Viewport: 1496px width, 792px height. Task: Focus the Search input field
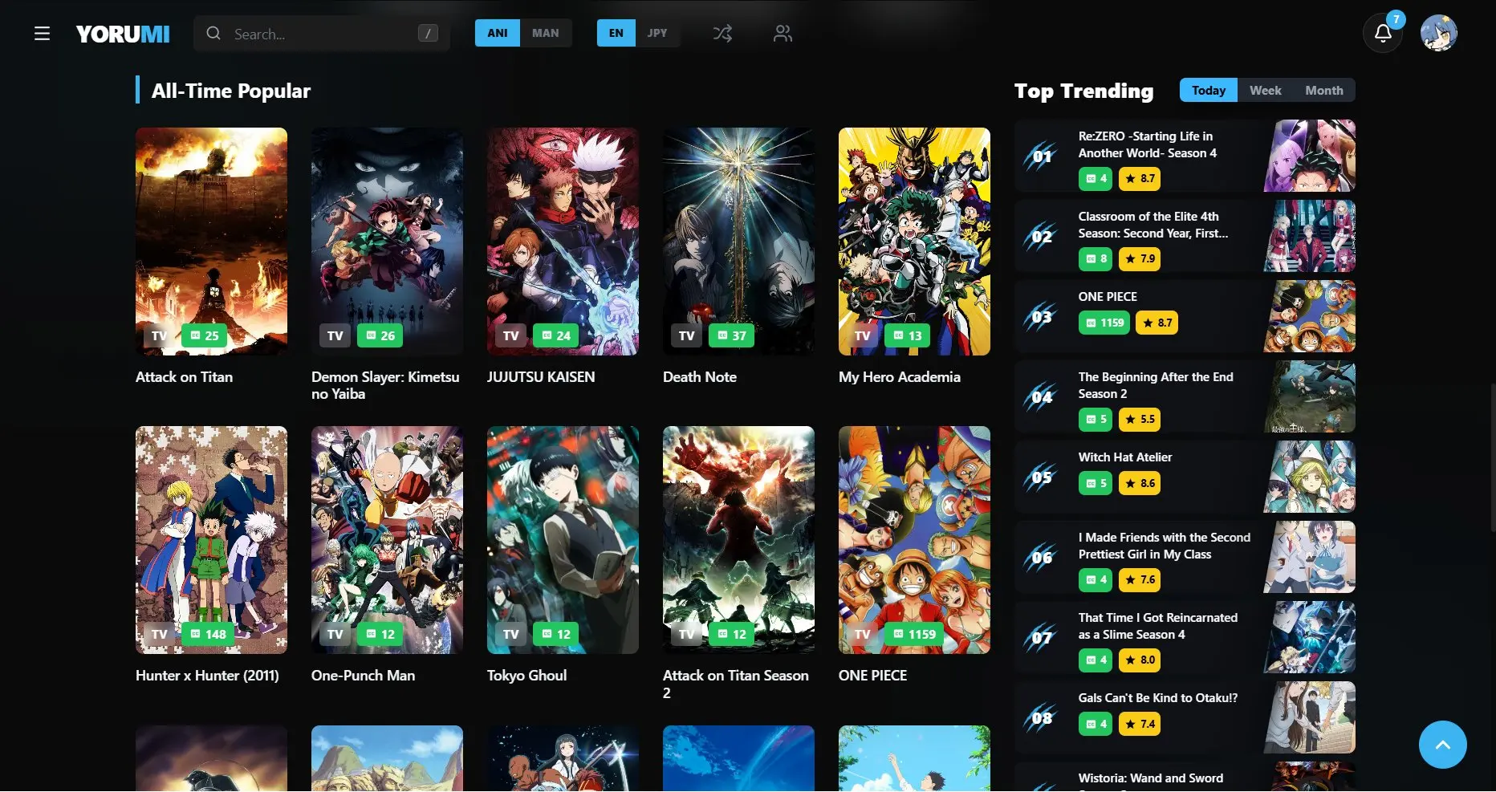[x=321, y=34]
